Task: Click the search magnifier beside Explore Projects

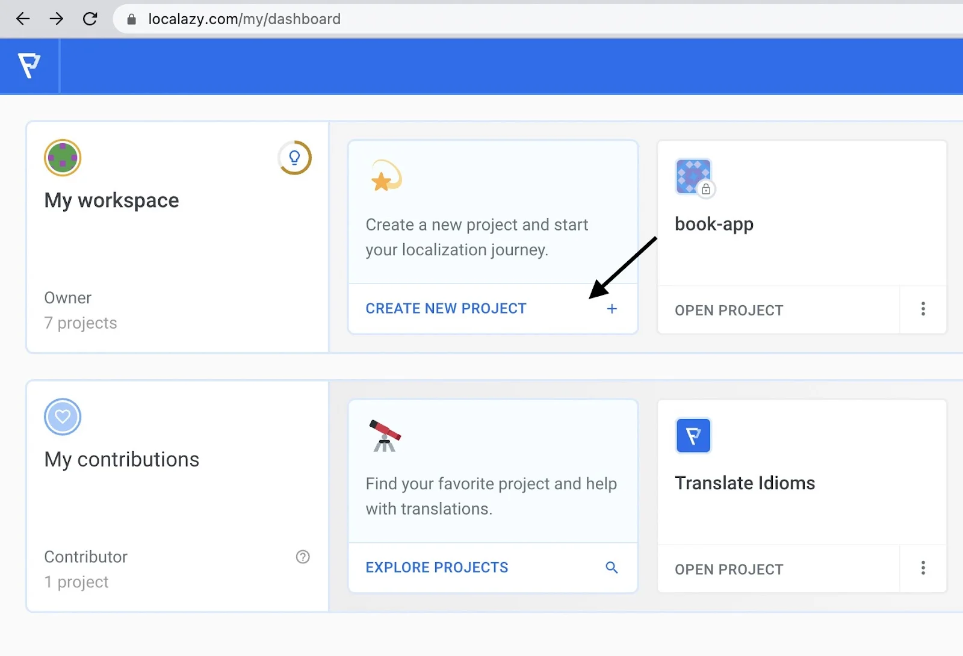Action: [612, 568]
